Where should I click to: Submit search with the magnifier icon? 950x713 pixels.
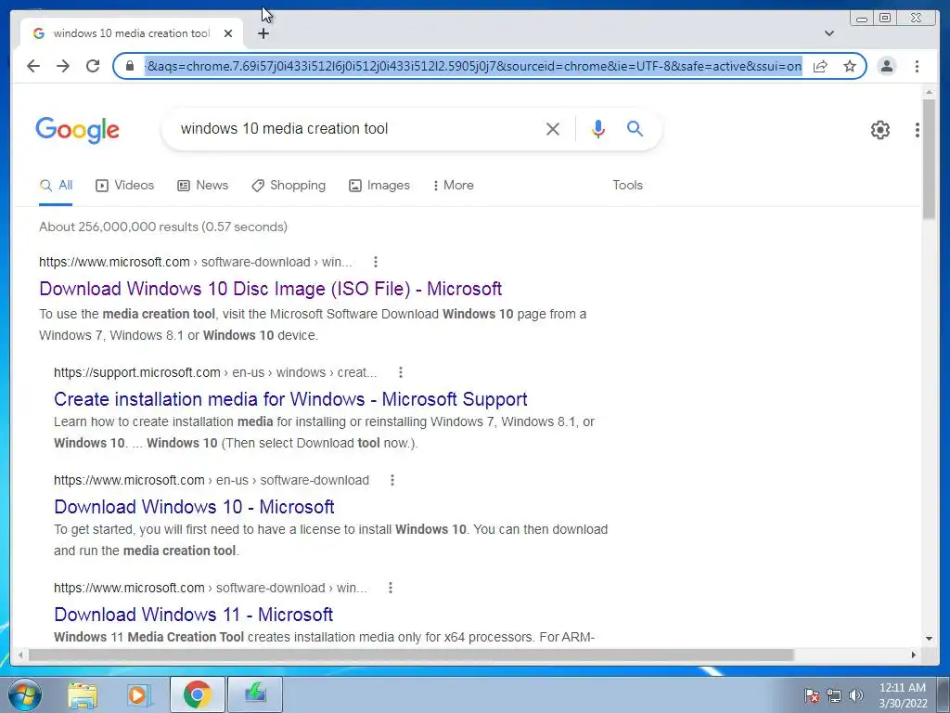coord(635,128)
